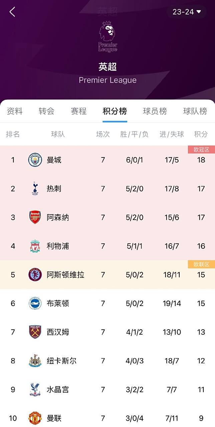Viewport: 215px width, 427px height.
Task: Open Aston Villa's club badge
Action: tap(34, 275)
